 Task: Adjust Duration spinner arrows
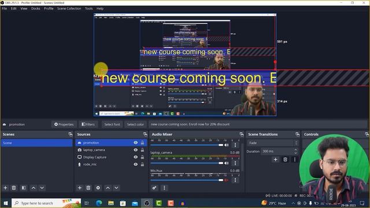click(x=295, y=151)
